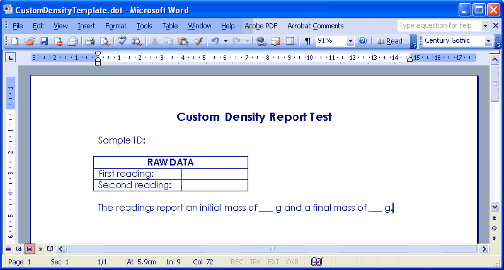
Task: Click in the Type a question field
Action: pos(439,26)
